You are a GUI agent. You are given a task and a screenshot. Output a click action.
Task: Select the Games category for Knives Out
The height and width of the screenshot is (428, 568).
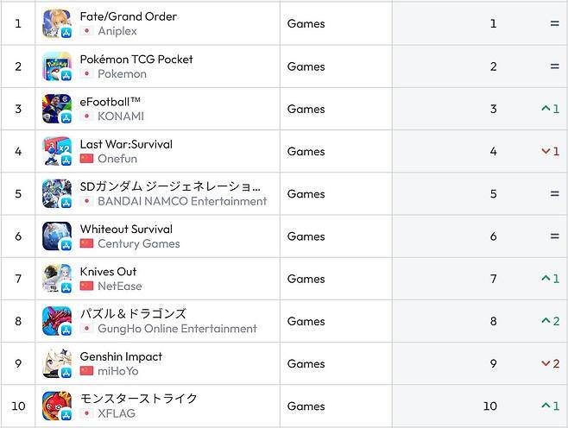tap(306, 279)
